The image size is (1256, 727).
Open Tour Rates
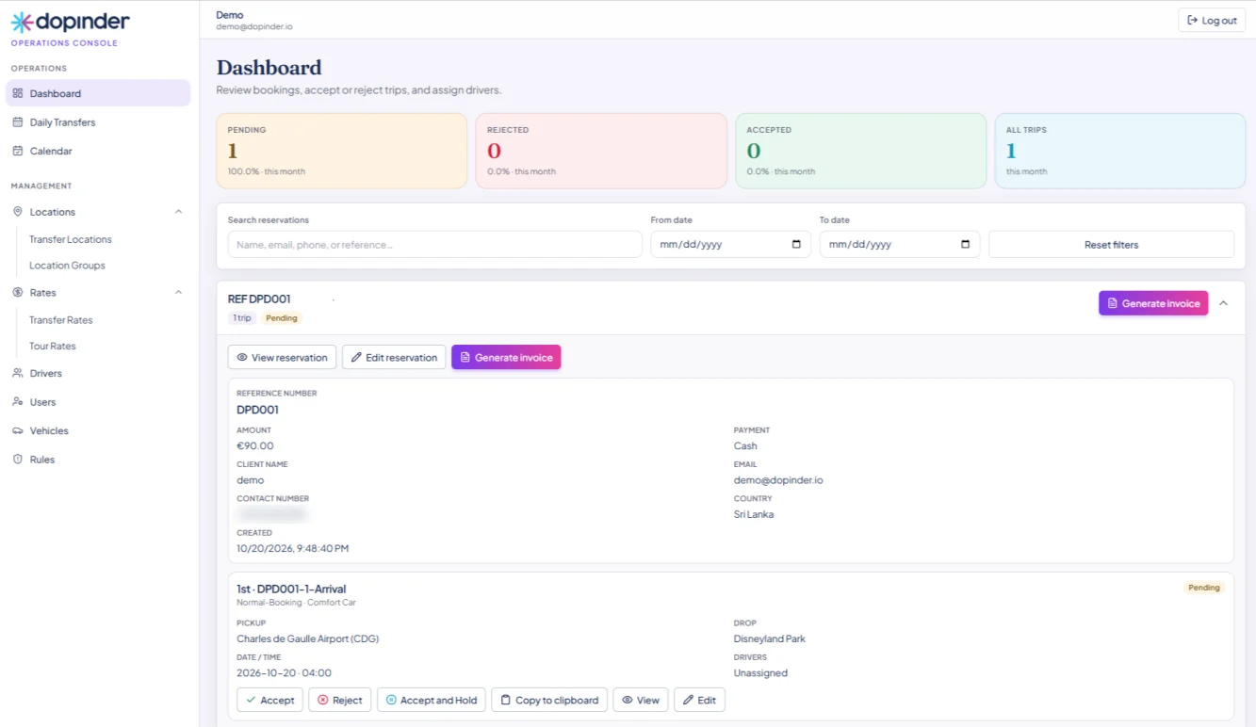click(x=53, y=347)
